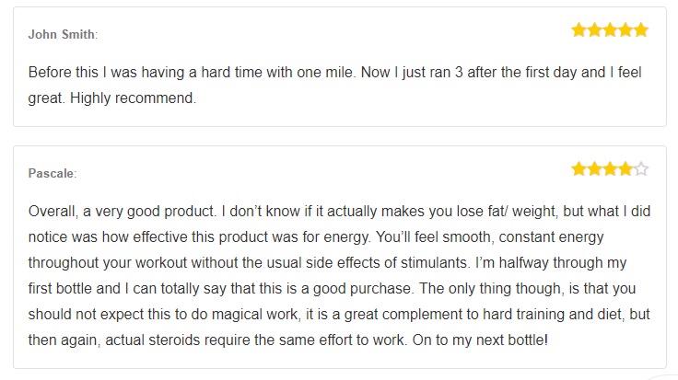Click the fifth star in John Smith's rating
Viewport: 678px width, 380px height.
click(641, 30)
